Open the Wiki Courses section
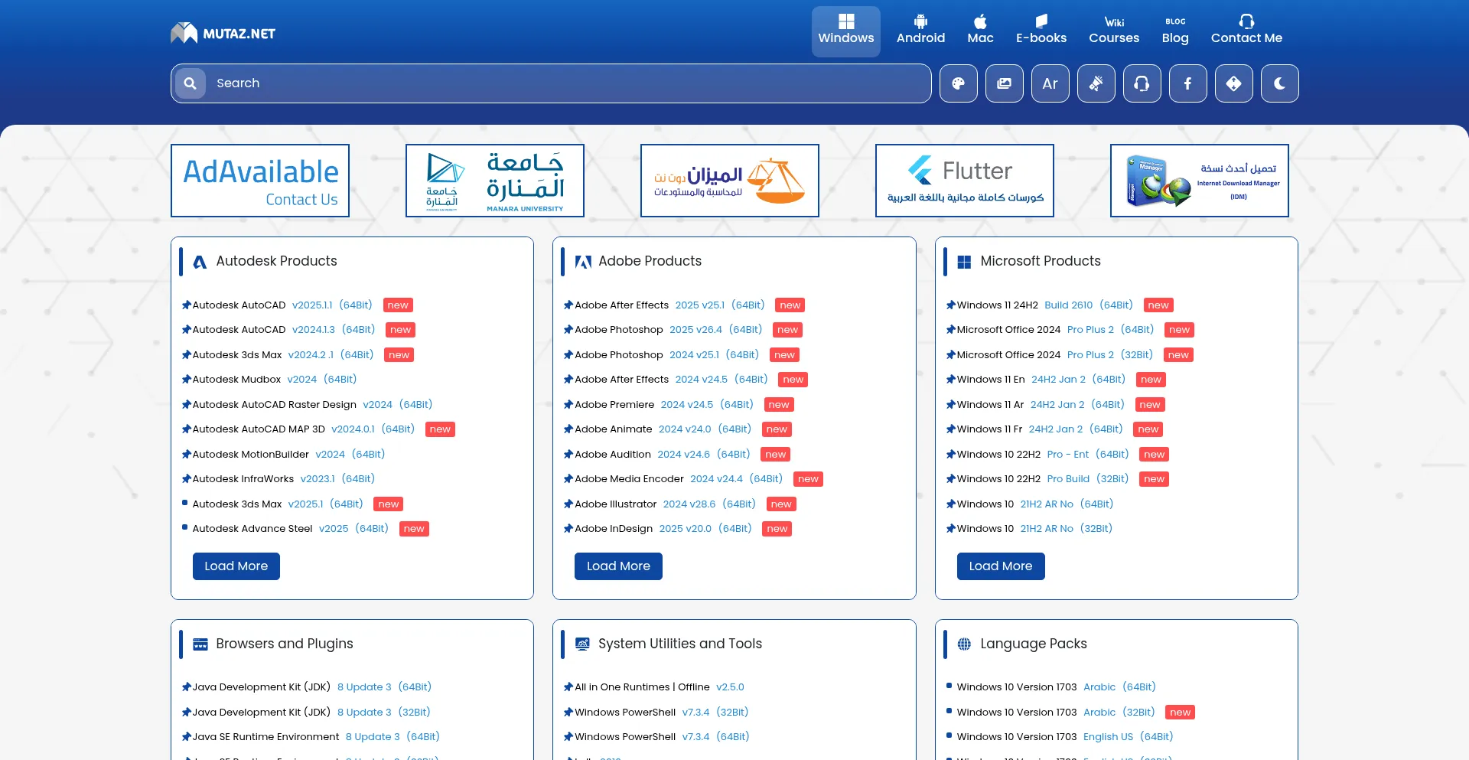The image size is (1469, 760). pos(1114,31)
